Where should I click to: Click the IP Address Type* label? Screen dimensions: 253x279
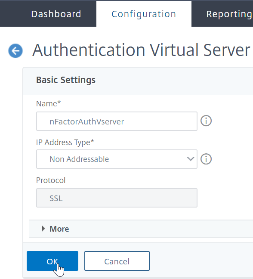pyautogui.click(x=65, y=143)
